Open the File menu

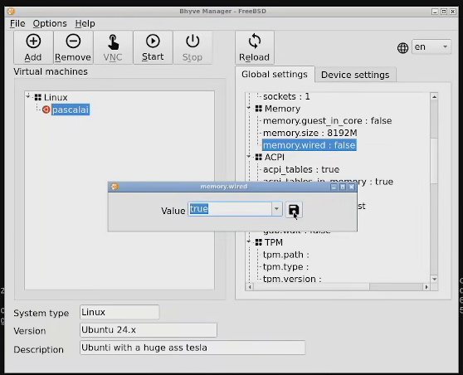point(17,23)
